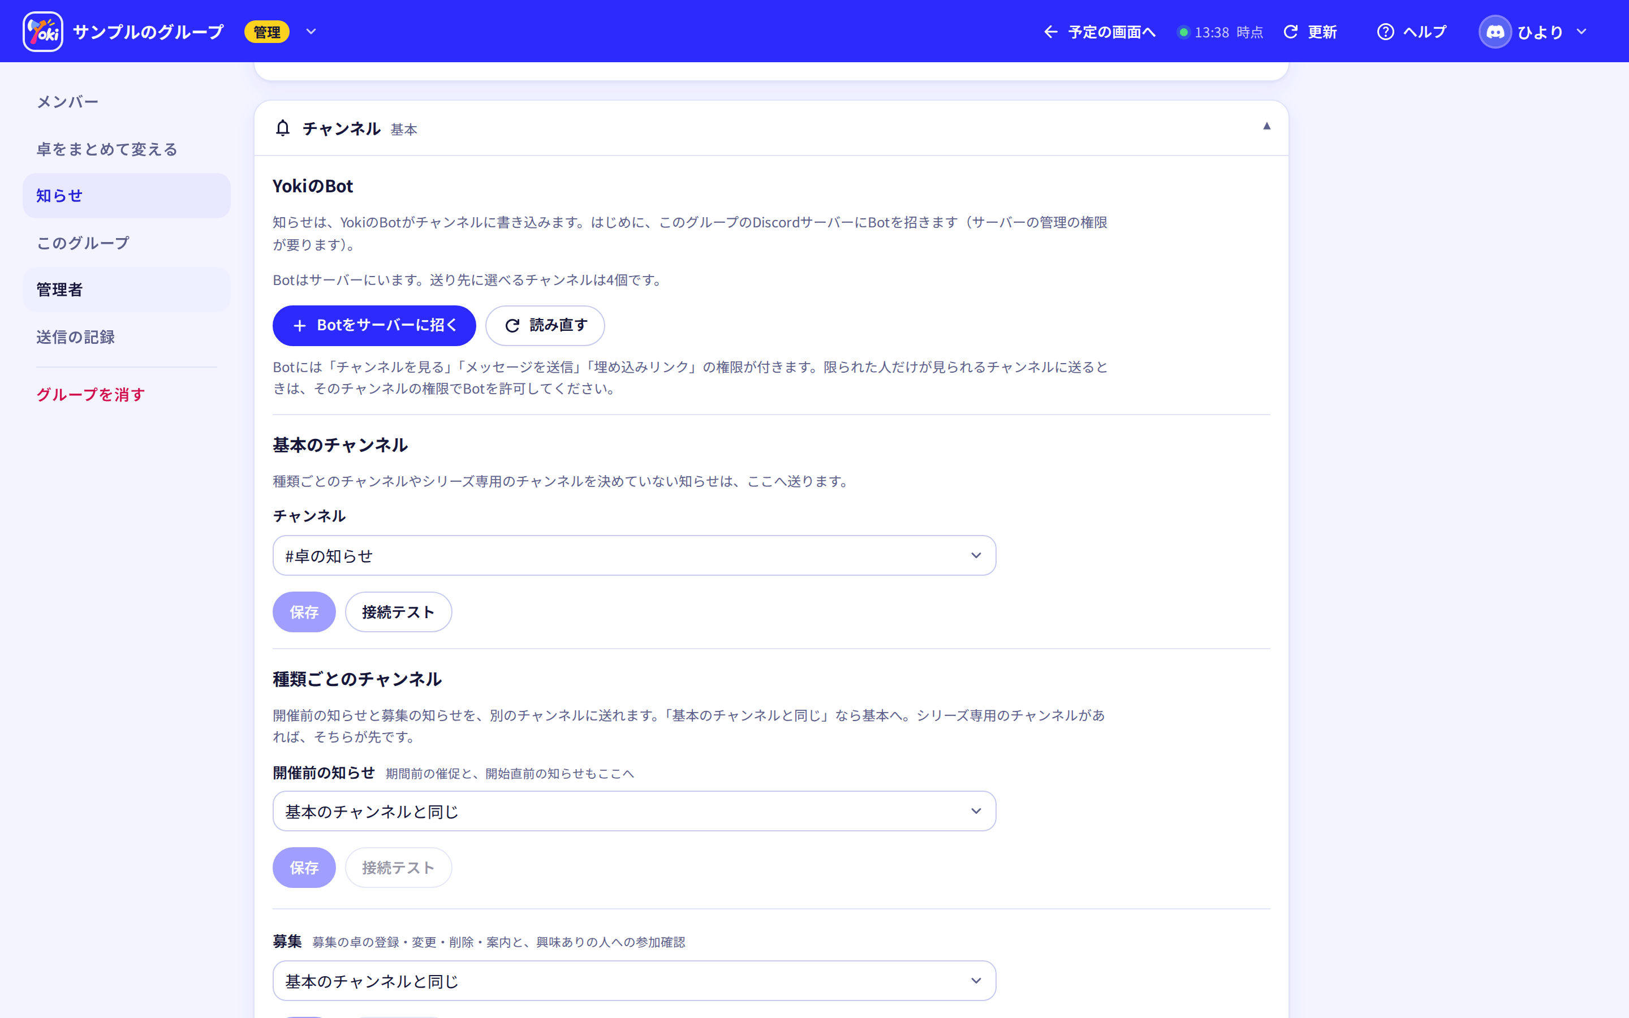Click the 13:38 時点 status indicator

coord(1221,32)
